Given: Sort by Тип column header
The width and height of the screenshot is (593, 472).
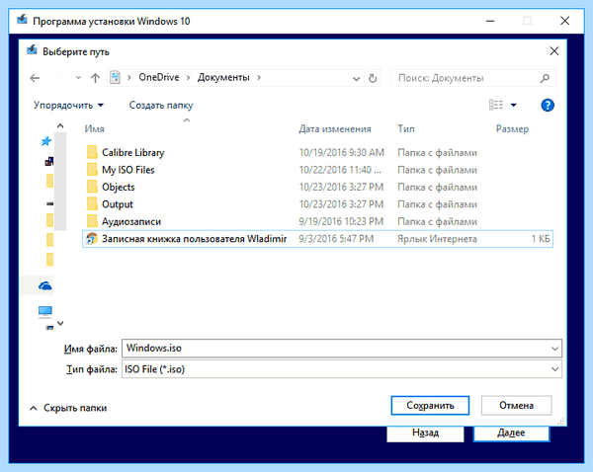Looking at the screenshot, I should click(x=406, y=129).
